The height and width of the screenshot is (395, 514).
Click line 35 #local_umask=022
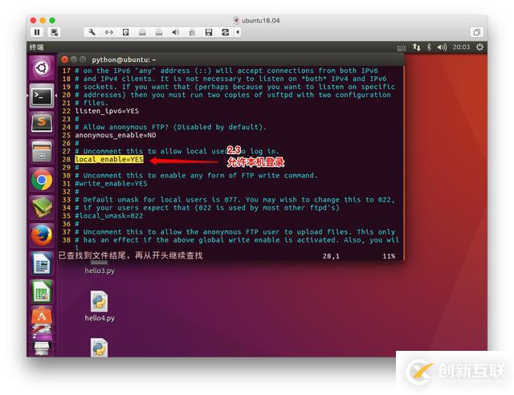click(109, 216)
